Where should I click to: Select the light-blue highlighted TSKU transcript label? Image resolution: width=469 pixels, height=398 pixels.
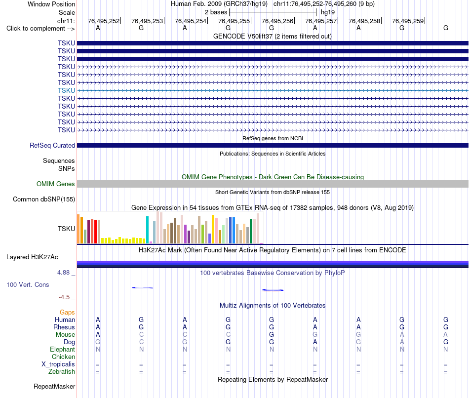(x=67, y=90)
